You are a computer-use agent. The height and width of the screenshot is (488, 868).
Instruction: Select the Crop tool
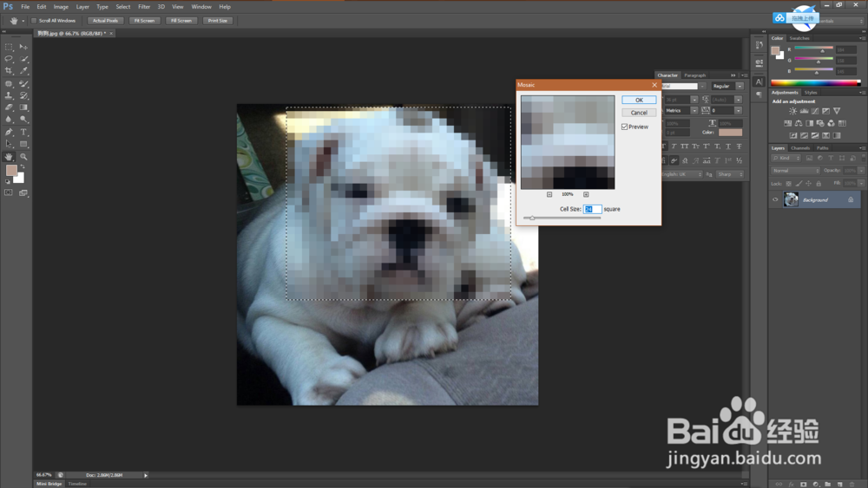9,71
